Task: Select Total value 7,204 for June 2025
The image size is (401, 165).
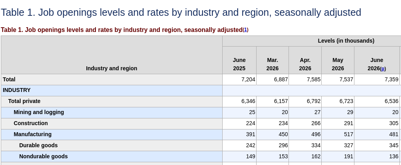Action: 248,80
